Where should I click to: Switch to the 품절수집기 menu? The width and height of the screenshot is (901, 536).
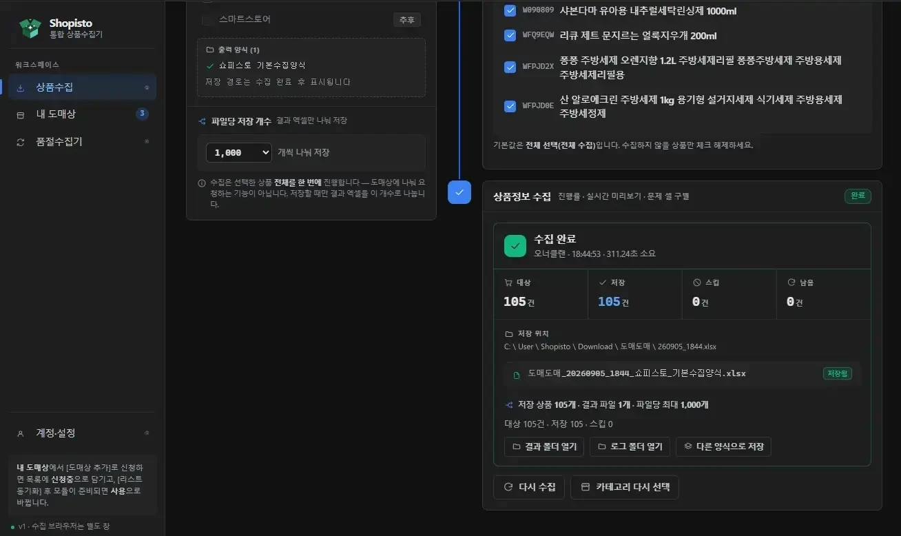(82, 142)
